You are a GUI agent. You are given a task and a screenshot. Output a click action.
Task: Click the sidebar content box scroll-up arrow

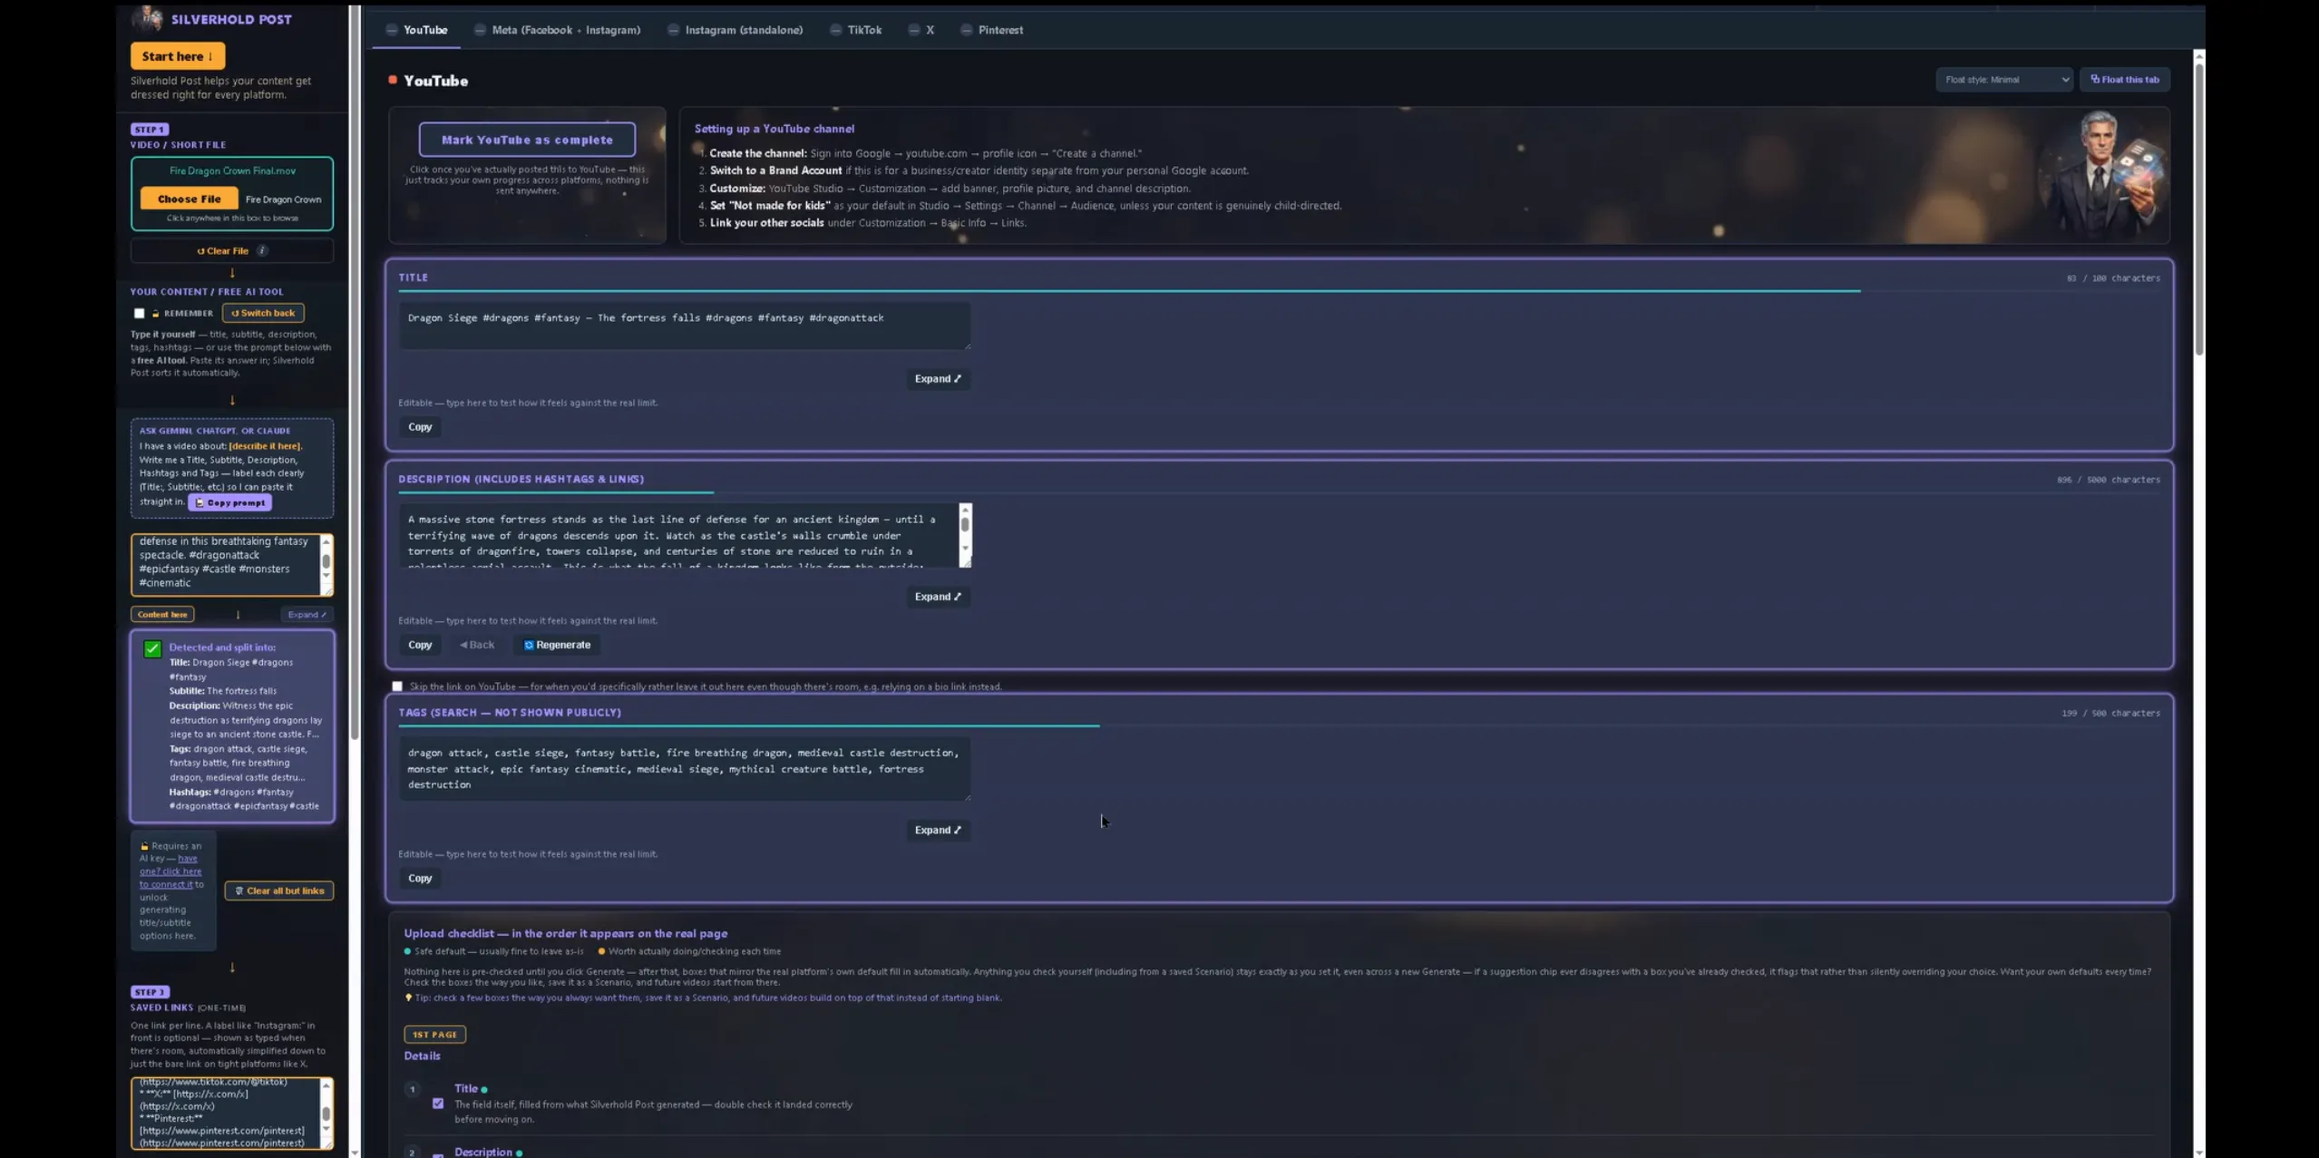pos(326,541)
